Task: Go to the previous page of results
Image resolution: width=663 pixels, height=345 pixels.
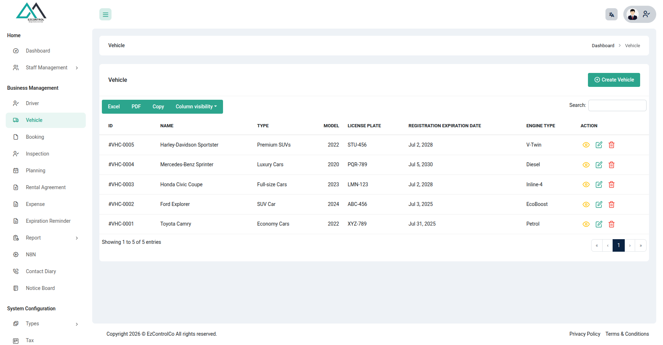Action: pos(608,245)
